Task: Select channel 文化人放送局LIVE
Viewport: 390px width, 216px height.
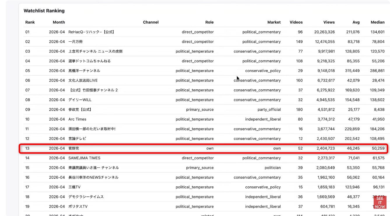Action: pos(83,80)
